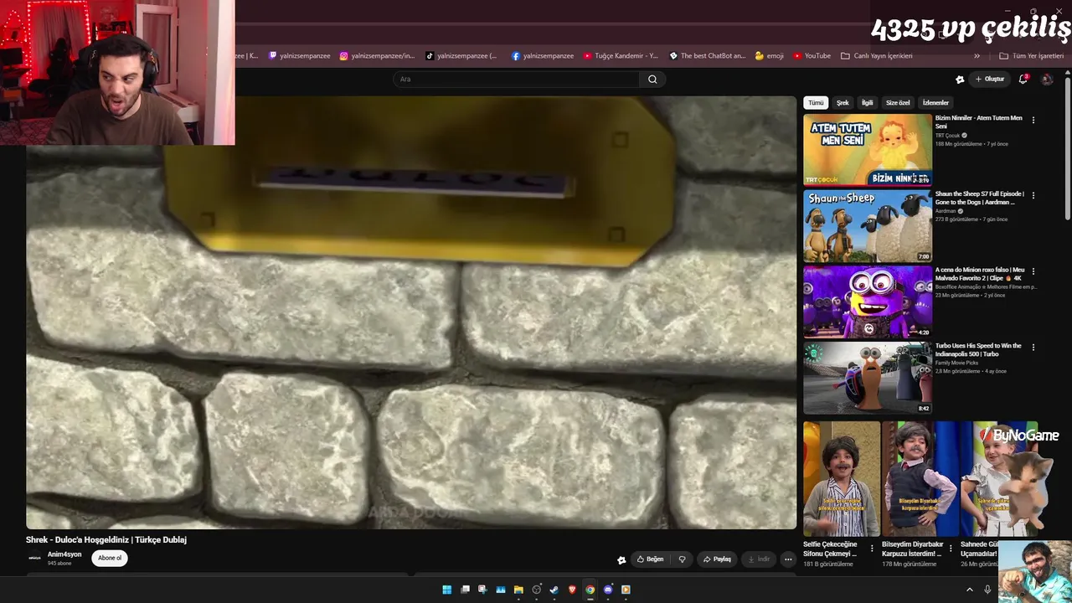Viewport: 1072px width, 603px height.
Task: Open Steam from the taskbar
Action: pyautogui.click(x=554, y=590)
